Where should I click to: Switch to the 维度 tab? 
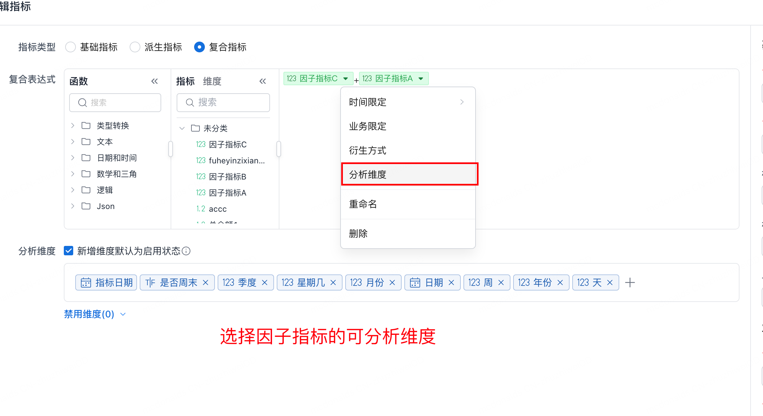(212, 81)
